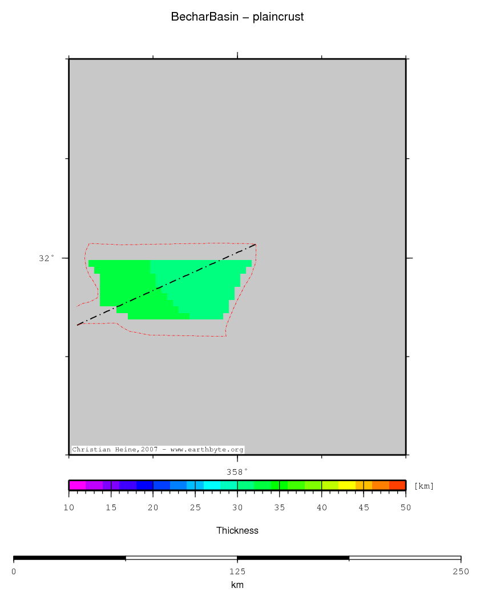Click the 358° longitude label
480x600 pixels.
coord(237,472)
